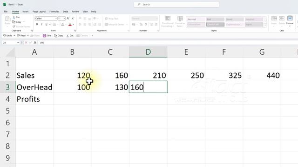Click the row 5 header

(x=7, y=111)
